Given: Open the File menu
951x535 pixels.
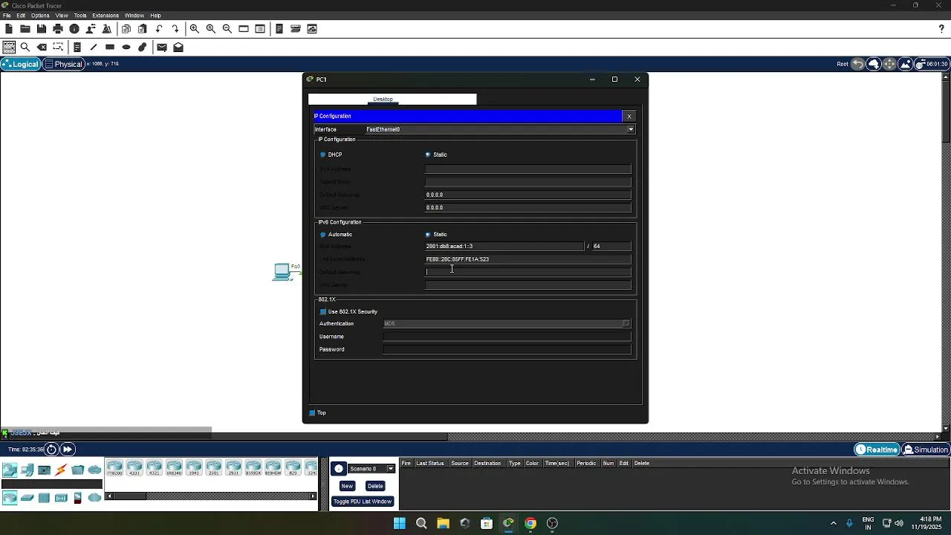Looking at the screenshot, I should click(x=7, y=15).
